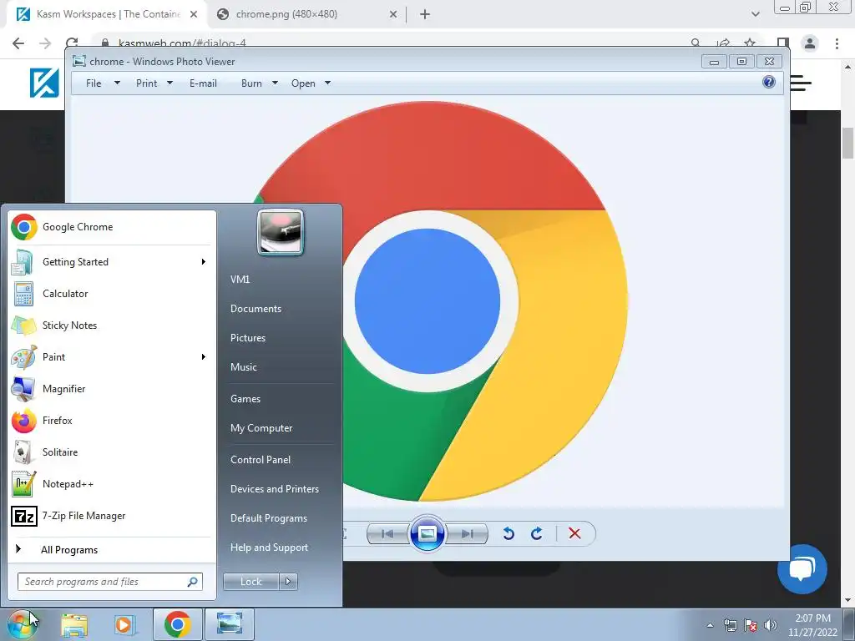Switch to Photo Viewer taskbar button
The height and width of the screenshot is (641, 855).
pos(229,624)
